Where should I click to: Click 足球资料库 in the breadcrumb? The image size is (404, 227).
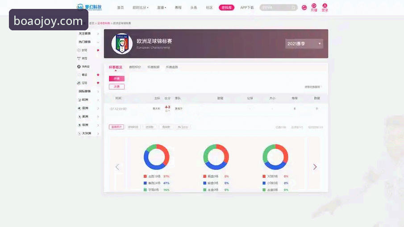pyautogui.click(x=104, y=23)
